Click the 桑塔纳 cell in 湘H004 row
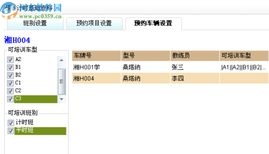Image resolution: width=269 pixels, height=154 pixels. [x=146, y=78]
